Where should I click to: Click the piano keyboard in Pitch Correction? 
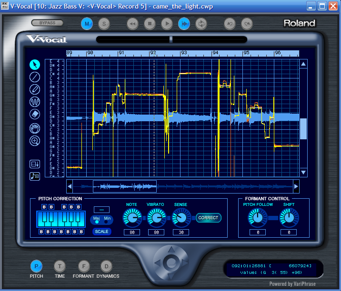coord(61,219)
